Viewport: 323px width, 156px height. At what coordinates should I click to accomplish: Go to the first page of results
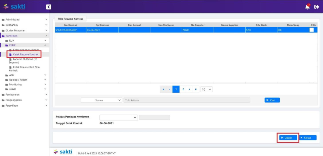(x=163, y=89)
